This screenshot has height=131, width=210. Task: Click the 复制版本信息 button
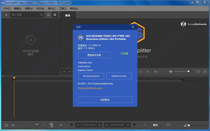point(94,55)
